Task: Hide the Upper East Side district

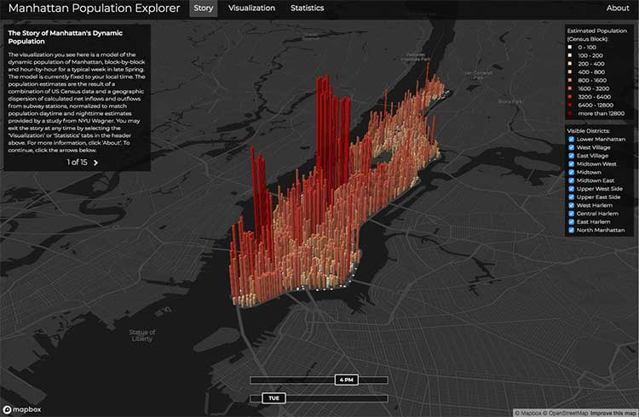Action: coord(572,197)
